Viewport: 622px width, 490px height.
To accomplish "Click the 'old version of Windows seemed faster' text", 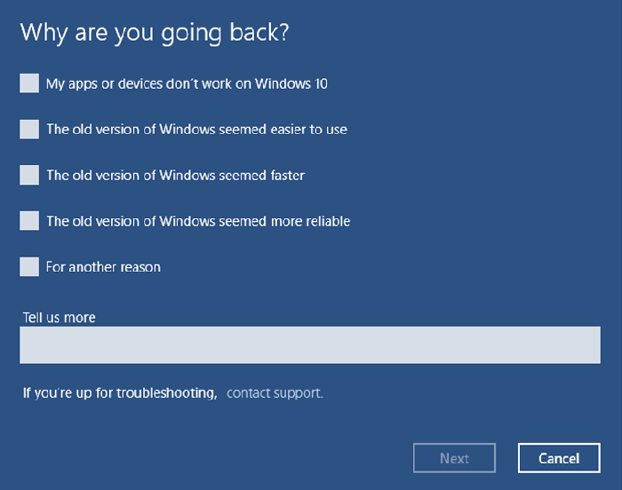I will click(175, 175).
